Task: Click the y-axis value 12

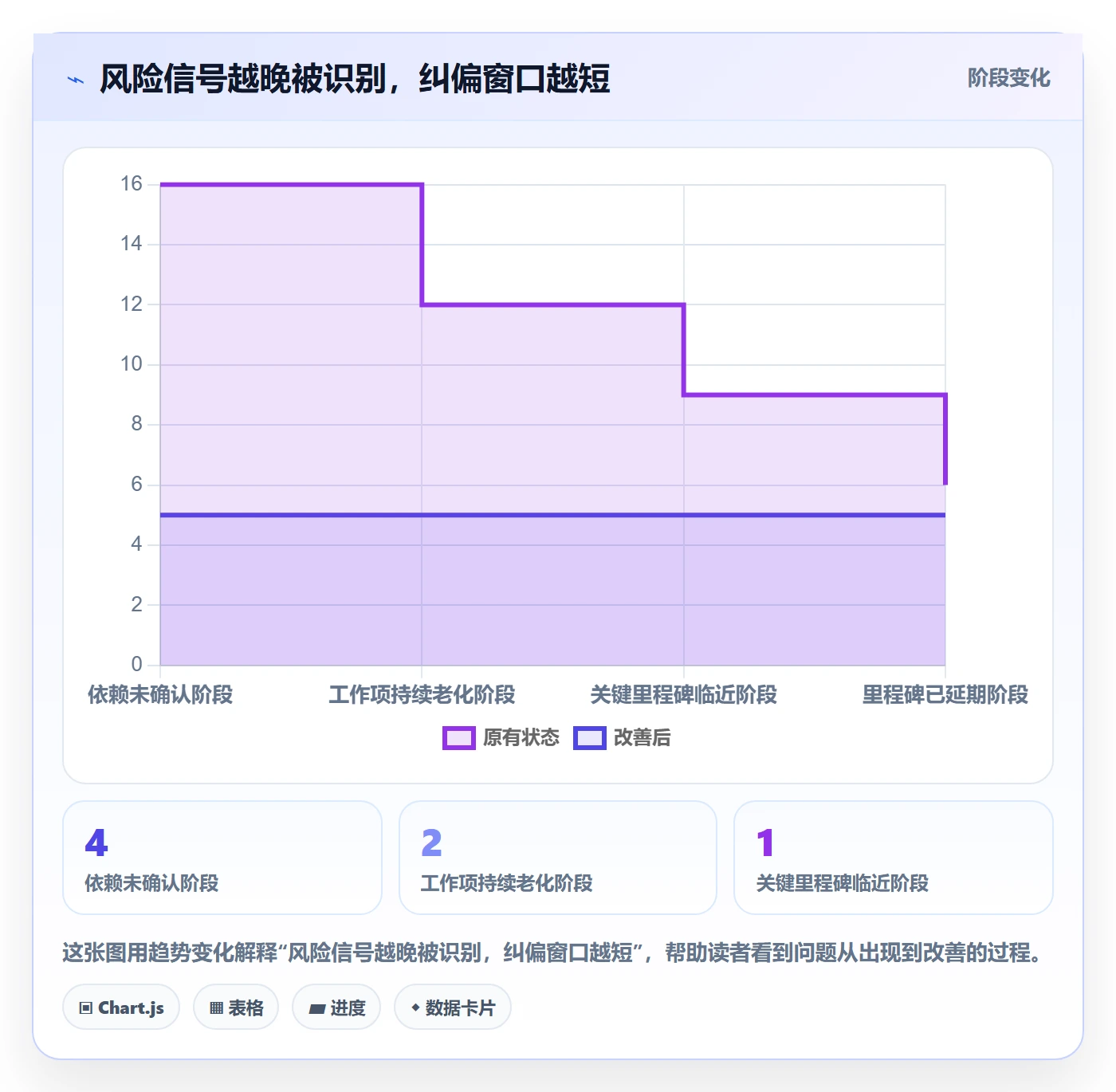Action: point(132,304)
